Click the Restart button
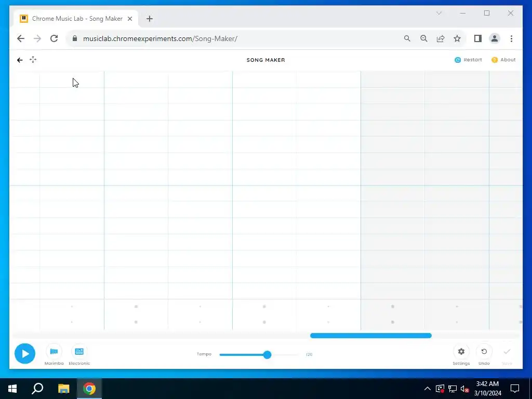 [x=468, y=60]
